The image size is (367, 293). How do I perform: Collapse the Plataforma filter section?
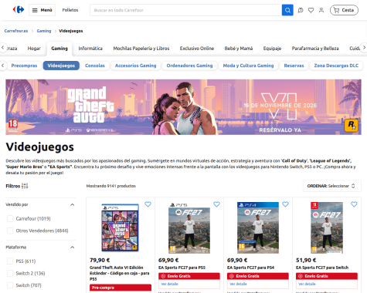[73, 248]
